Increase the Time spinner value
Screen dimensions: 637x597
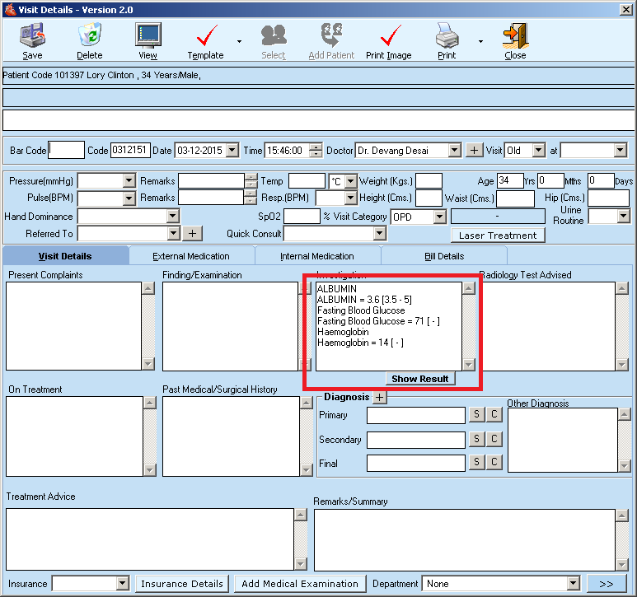point(317,147)
